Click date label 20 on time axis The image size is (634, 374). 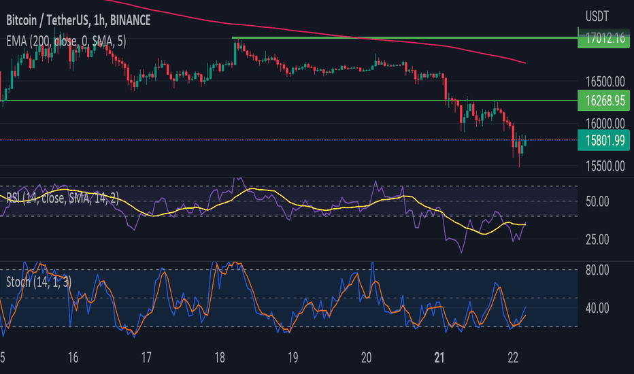[x=366, y=358]
